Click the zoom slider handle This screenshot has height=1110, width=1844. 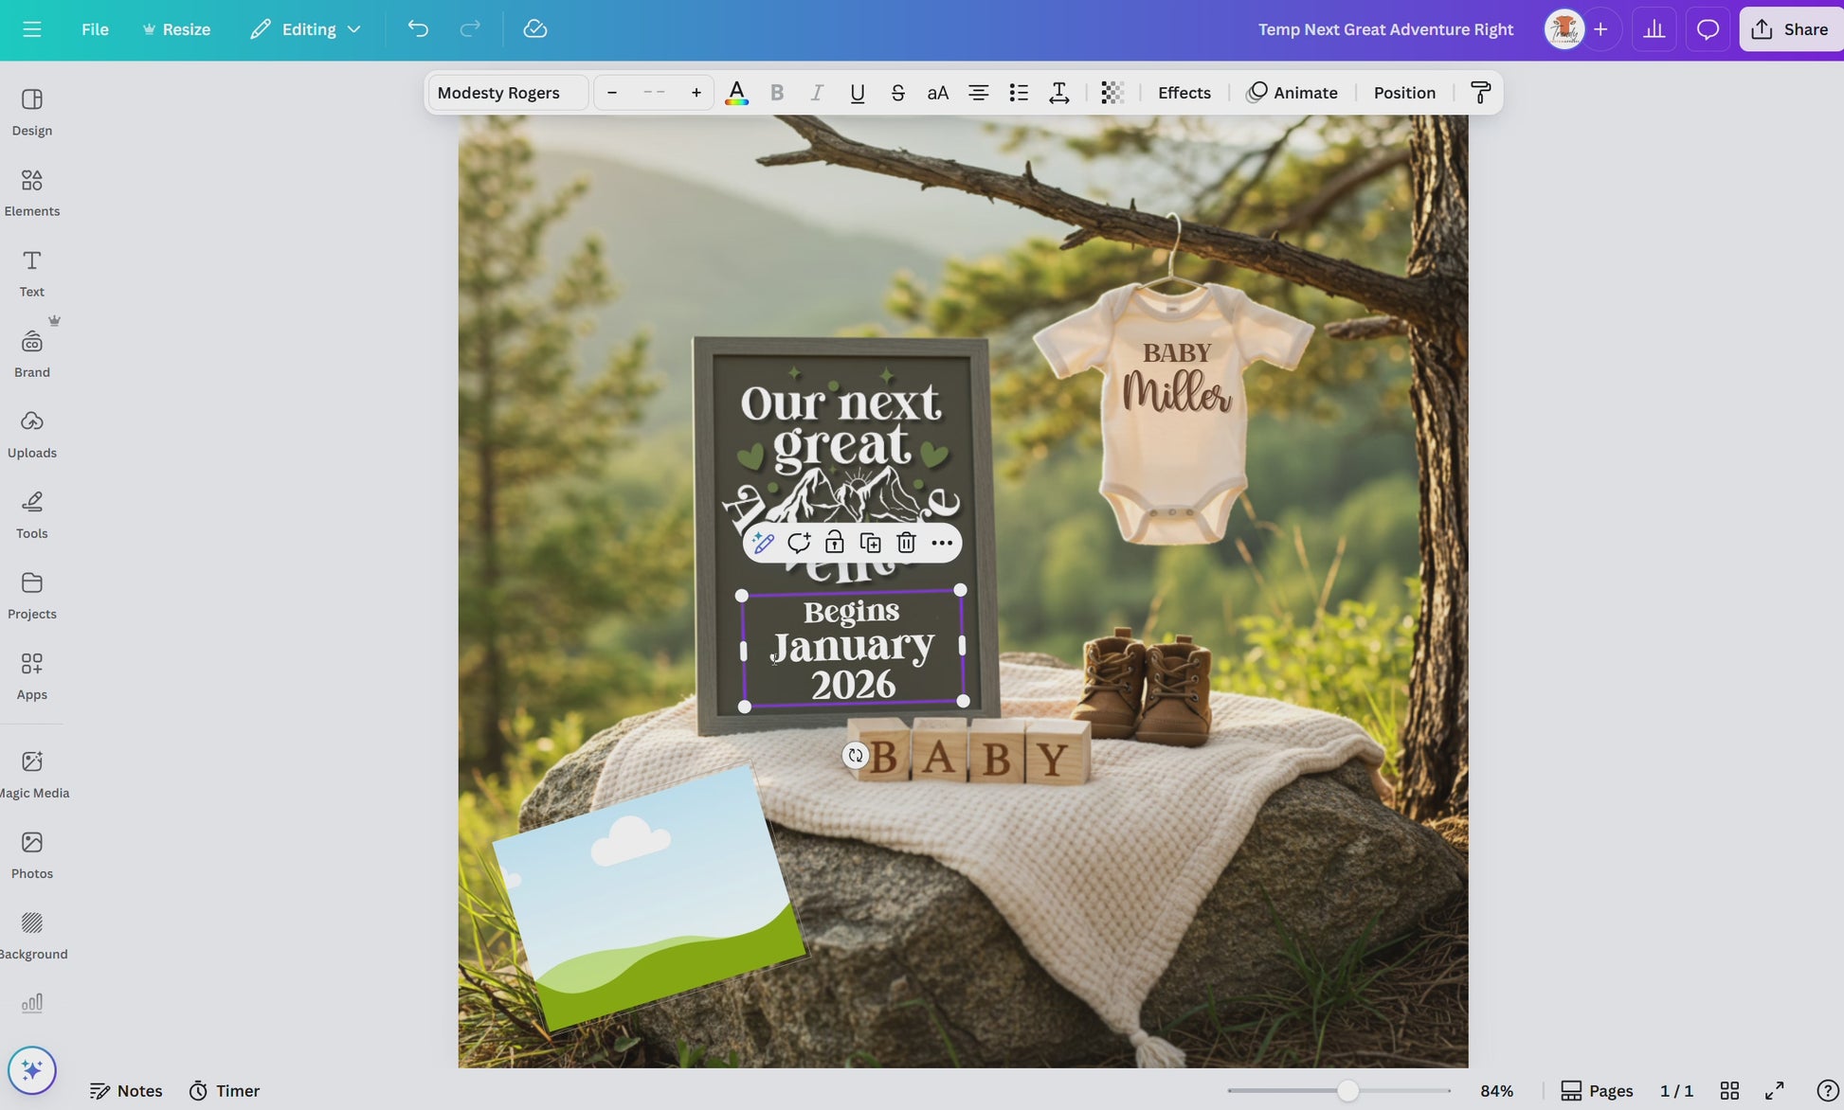click(1347, 1091)
